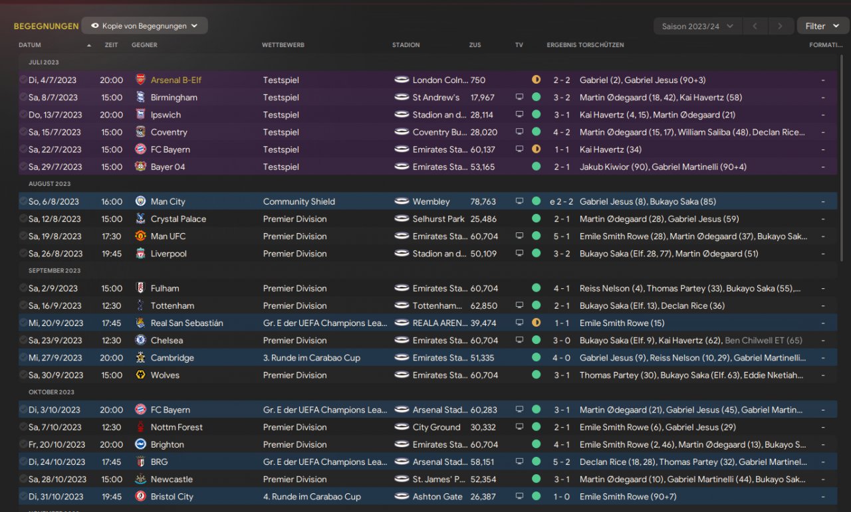Go to the previous season with the left arrow

tap(755, 27)
